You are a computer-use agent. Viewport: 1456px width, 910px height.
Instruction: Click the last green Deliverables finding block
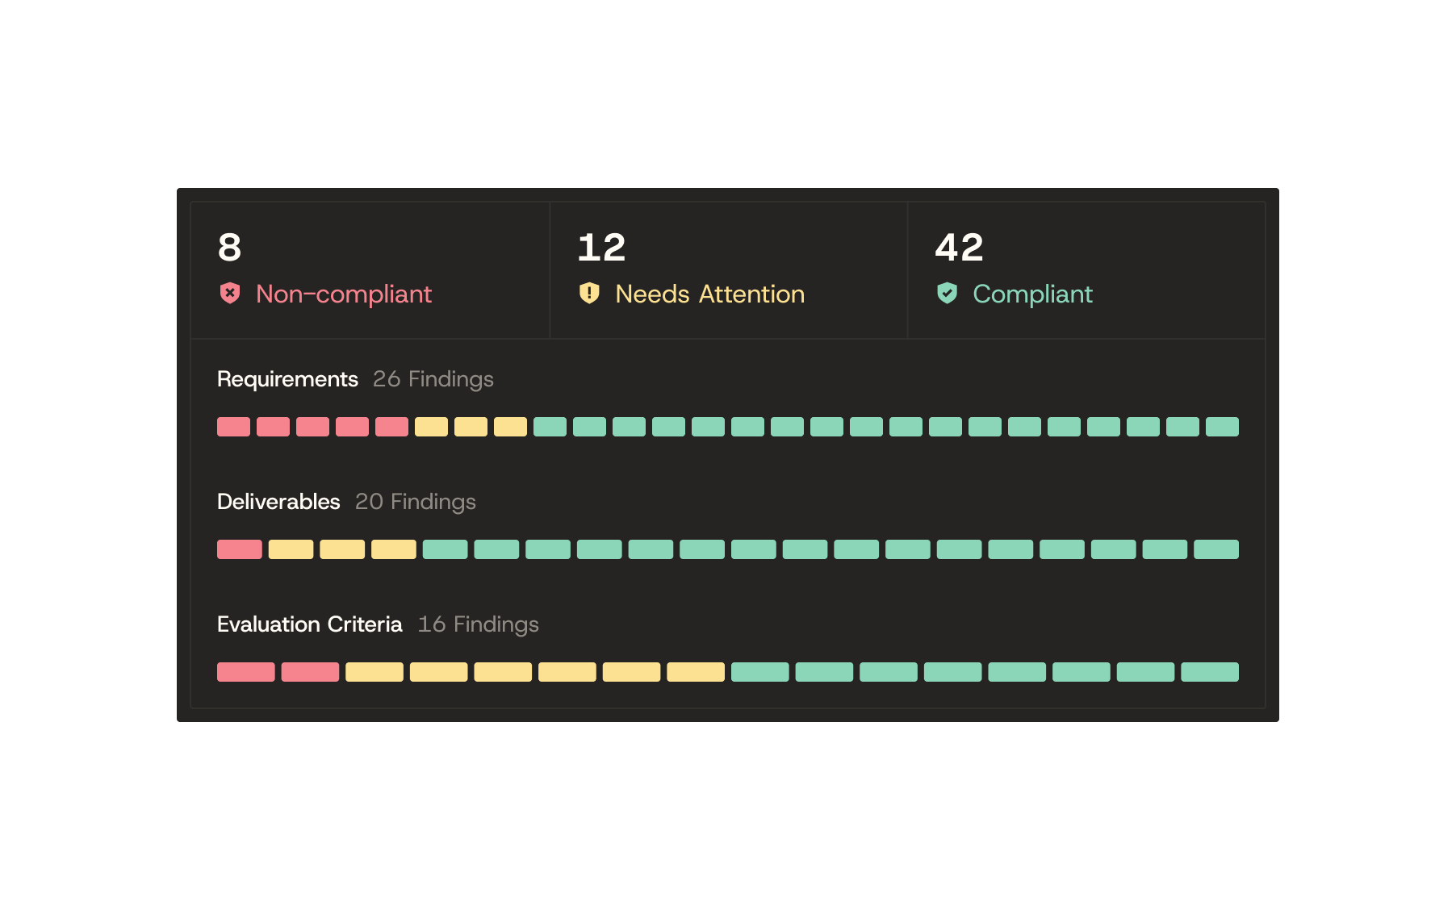click(1216, 549)
